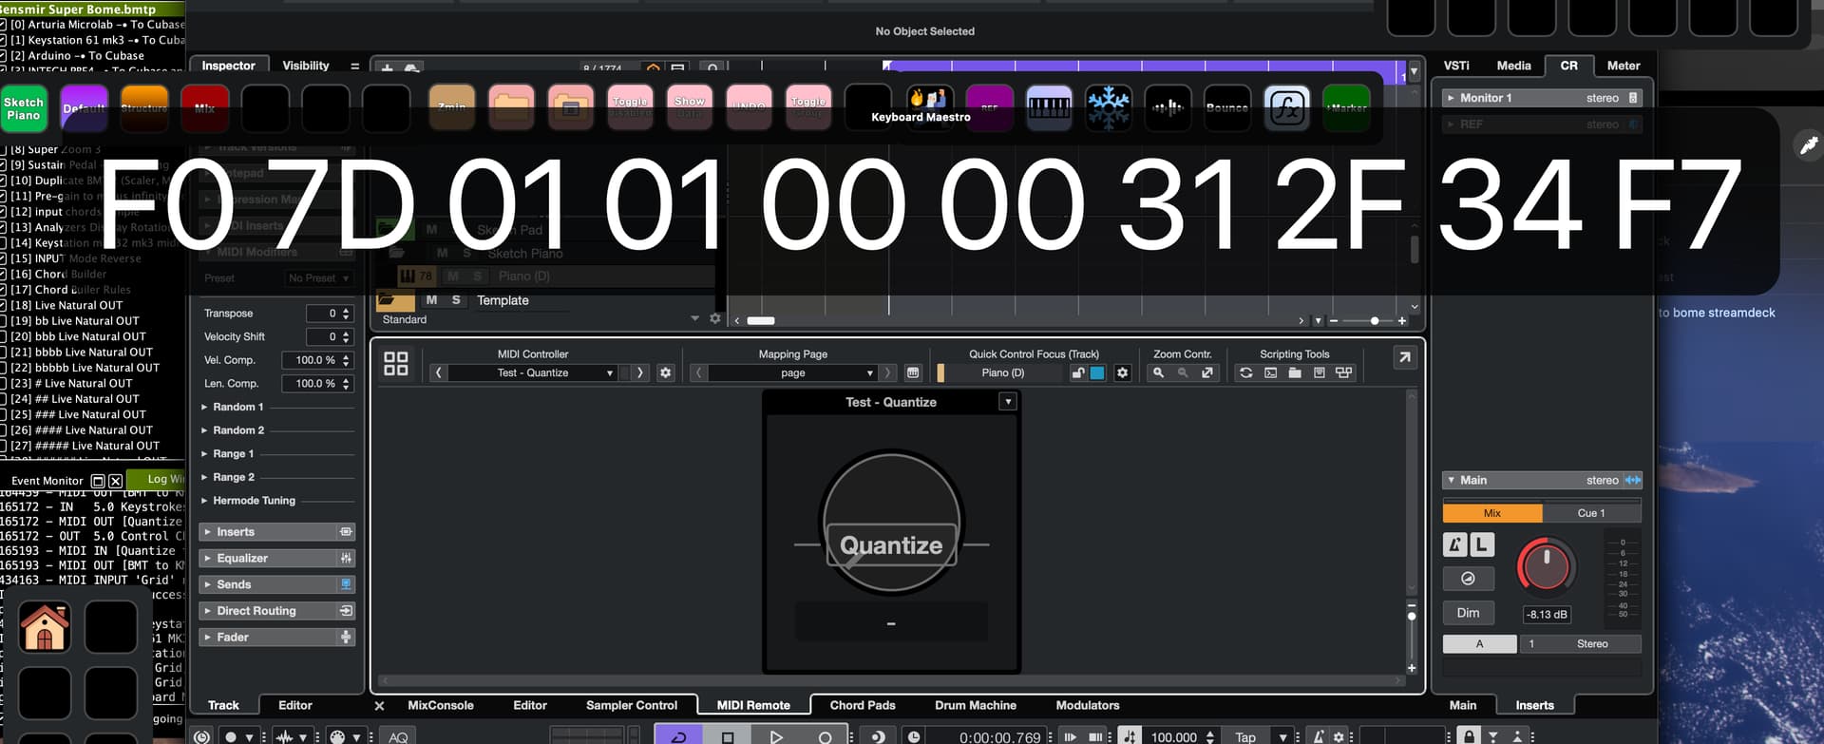The height and width of the screenshot is (744, 1824).
Task: Expand the Range 2 section
Action: point(203,477)
